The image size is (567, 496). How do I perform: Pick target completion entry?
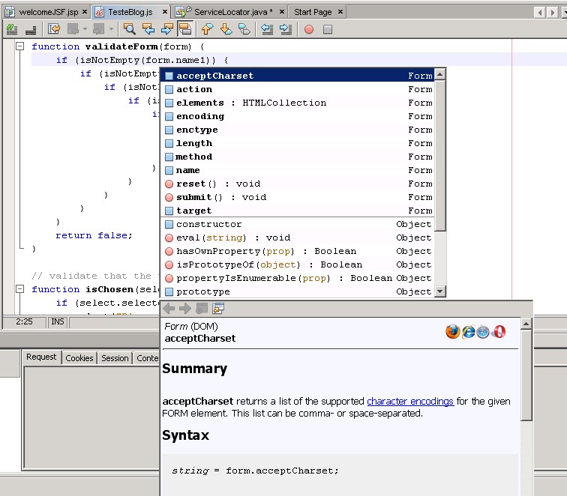(298, 211)
